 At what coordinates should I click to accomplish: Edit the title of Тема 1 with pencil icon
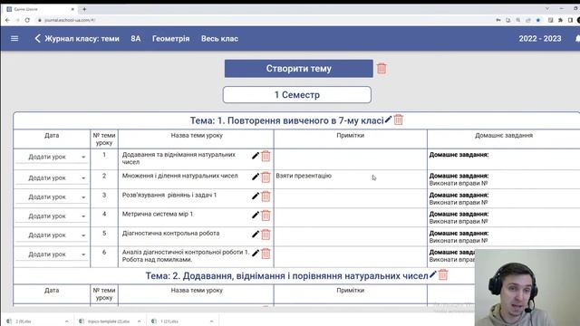pos(388,120)
